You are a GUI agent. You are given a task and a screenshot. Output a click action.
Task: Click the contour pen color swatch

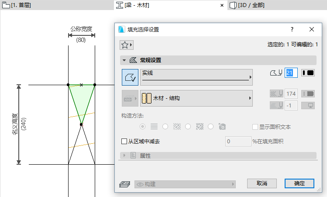pos(308,73)
